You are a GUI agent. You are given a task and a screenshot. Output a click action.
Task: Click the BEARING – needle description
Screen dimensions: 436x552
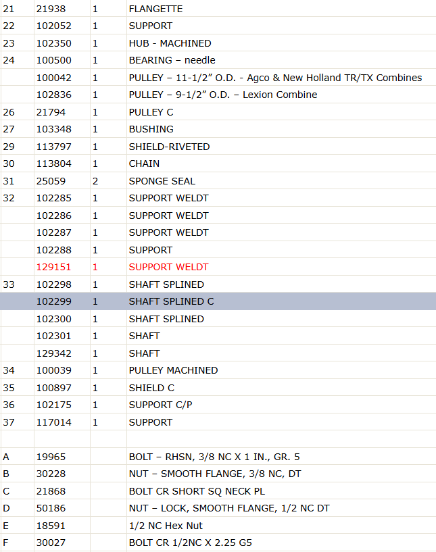(172, 60)
